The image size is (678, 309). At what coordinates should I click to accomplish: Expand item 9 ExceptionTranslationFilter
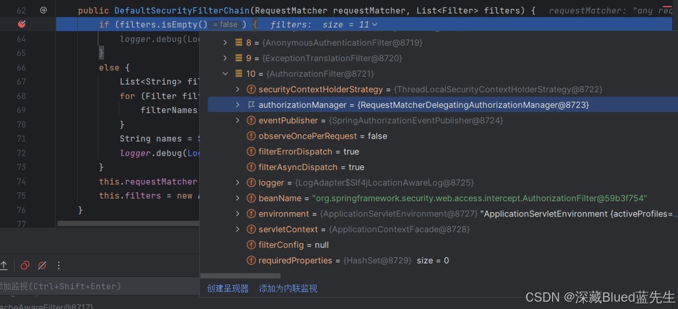click(x=225, y=58)
